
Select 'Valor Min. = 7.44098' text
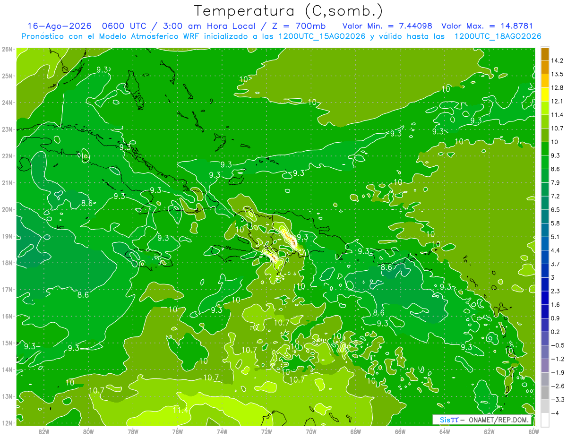(388, 26)
